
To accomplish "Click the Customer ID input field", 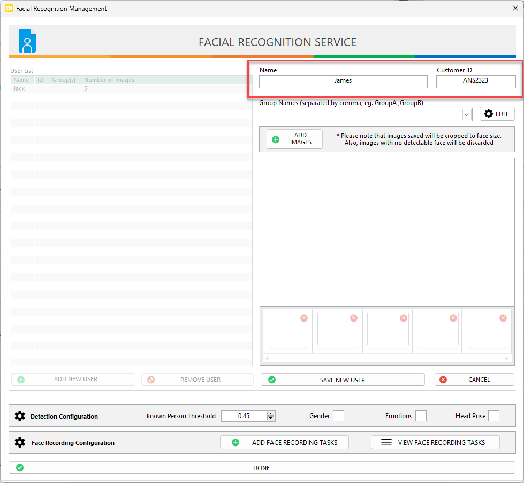I will point(476,81).
